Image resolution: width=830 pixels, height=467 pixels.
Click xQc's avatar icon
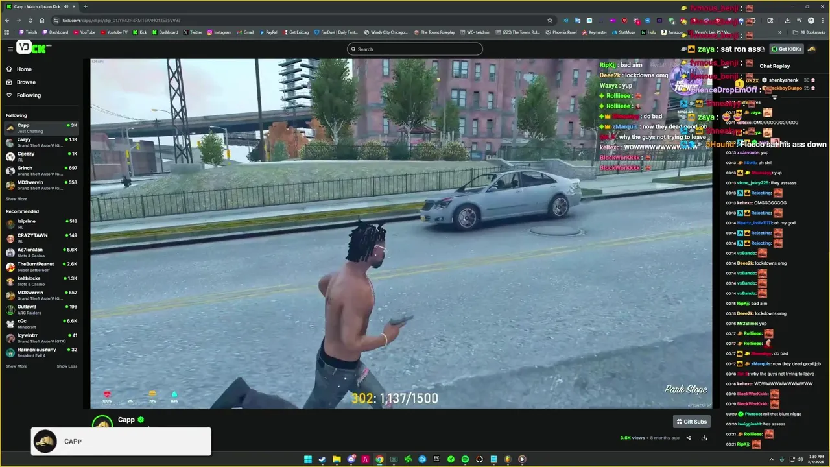coord(10,324)
